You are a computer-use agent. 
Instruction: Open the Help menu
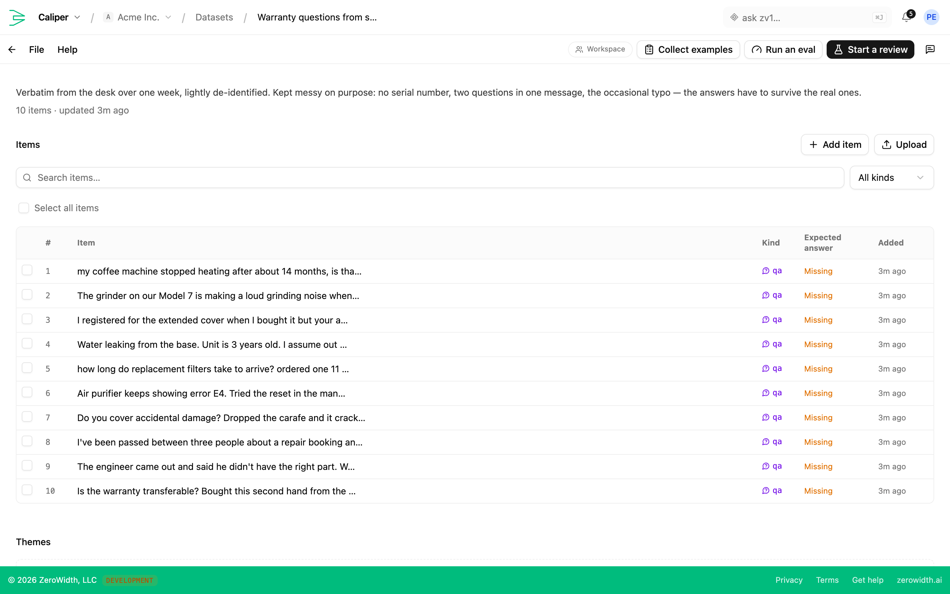[68, 49]
